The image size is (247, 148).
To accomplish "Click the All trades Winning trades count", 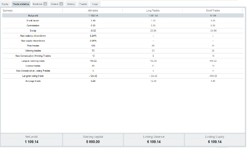I will pyautogui.click(x=93, y=51).
